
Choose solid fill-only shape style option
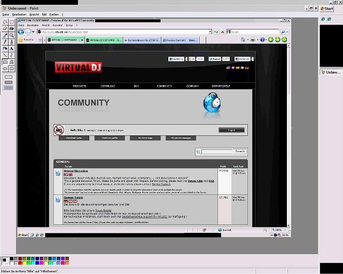coord(9,88)
